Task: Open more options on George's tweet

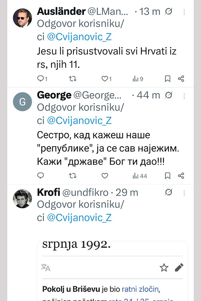Action: pos(184,96)
